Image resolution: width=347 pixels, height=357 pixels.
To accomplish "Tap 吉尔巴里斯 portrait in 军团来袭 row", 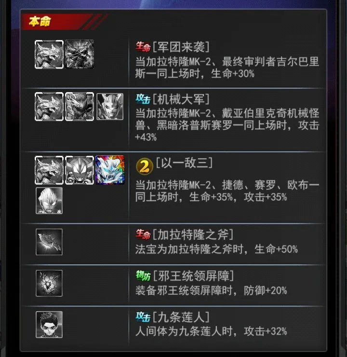I will coord(80,54).
